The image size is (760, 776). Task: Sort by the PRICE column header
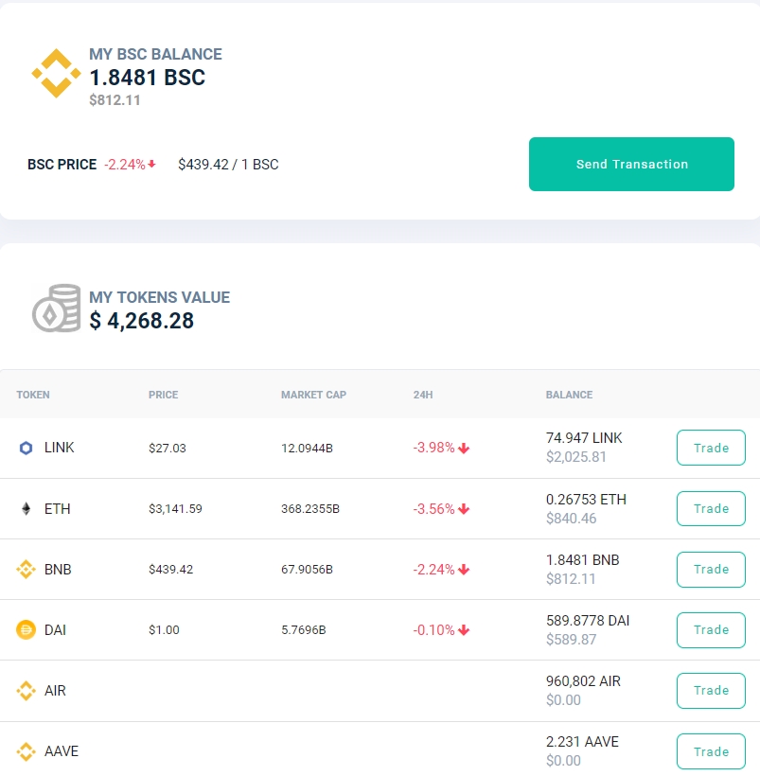[x=164, y=395]
